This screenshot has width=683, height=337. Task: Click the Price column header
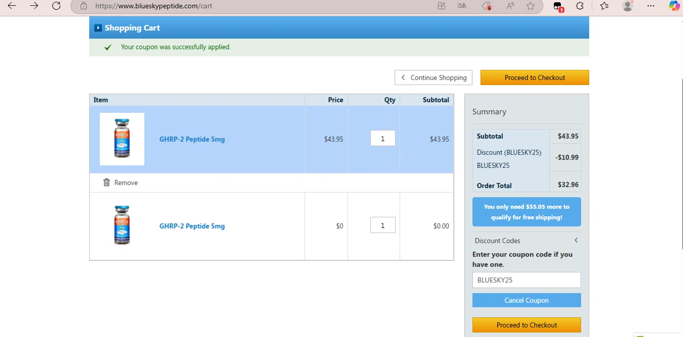[x=336, y=100]
